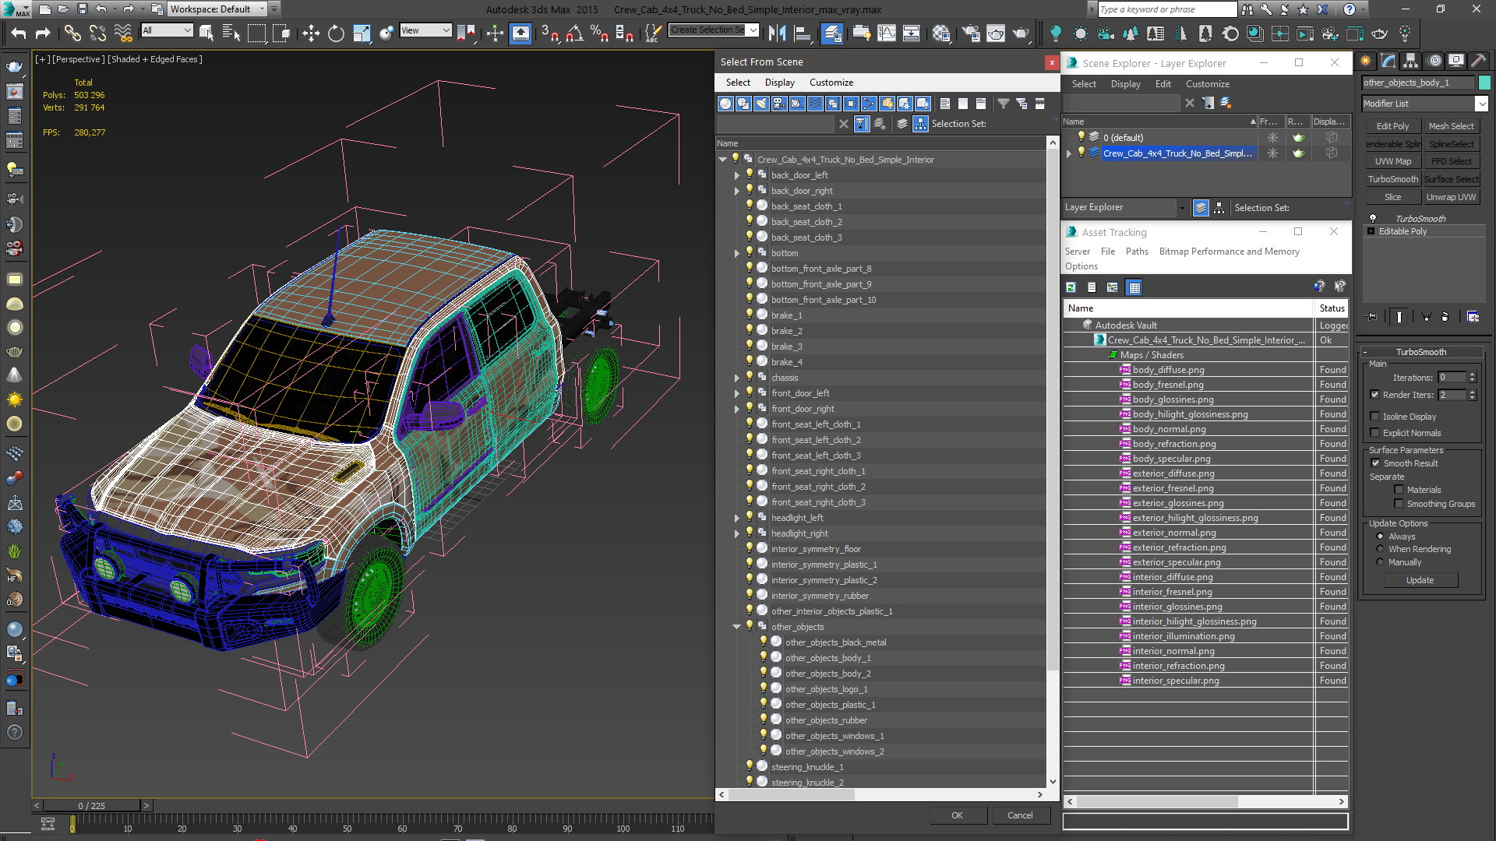Toggle the Layer Explorer toolbar icon
This screenshot has width=1496, height=841.
tap(832, 33)
